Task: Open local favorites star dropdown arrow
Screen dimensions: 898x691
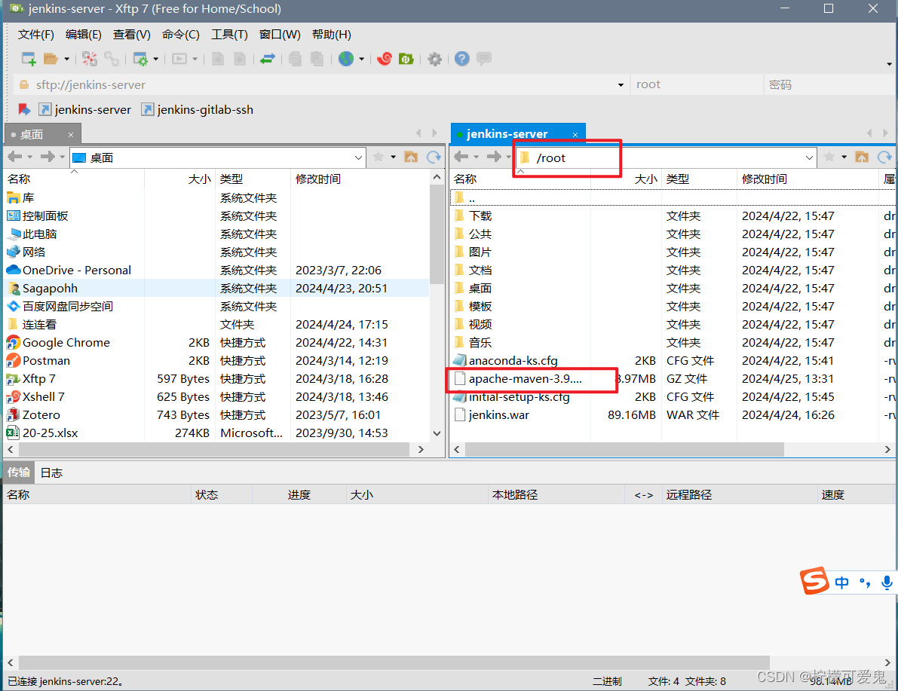Action: tap(394, 157)
